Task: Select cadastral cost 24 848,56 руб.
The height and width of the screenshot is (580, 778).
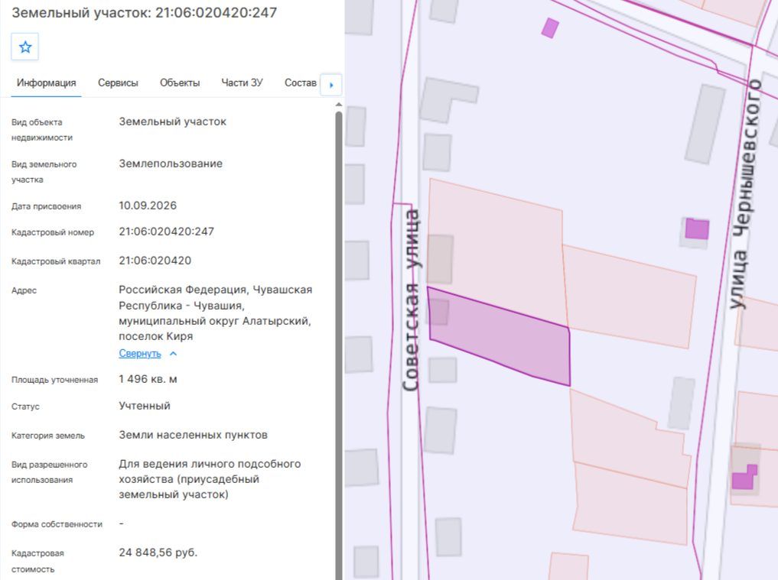Action: [x=158, y=552]
